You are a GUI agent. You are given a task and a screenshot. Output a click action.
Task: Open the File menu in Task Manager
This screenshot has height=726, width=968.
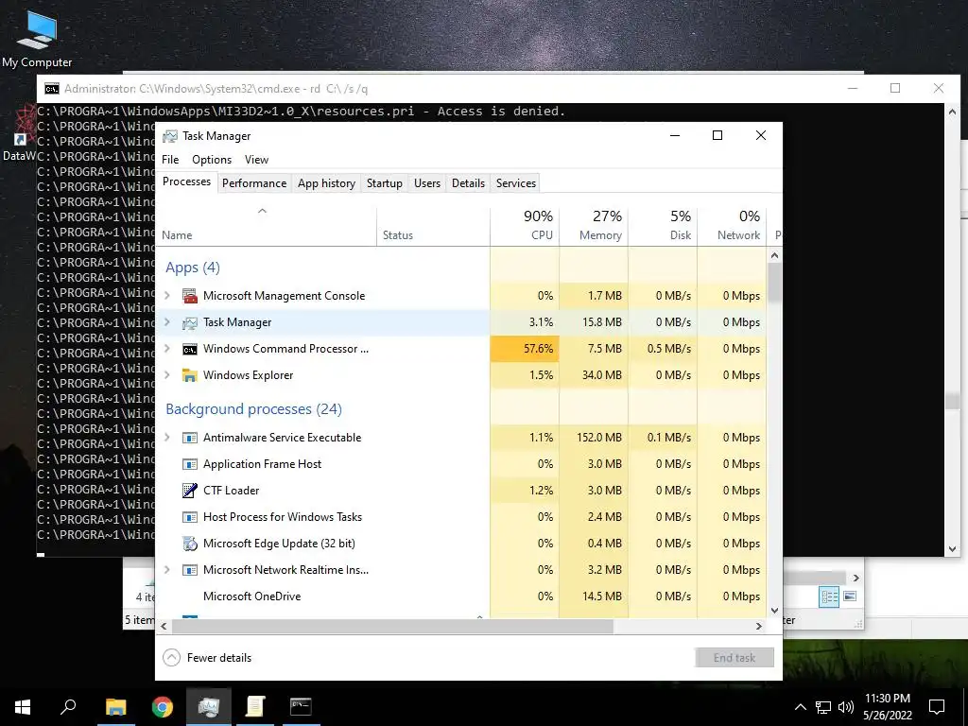(x=170, y=160)
